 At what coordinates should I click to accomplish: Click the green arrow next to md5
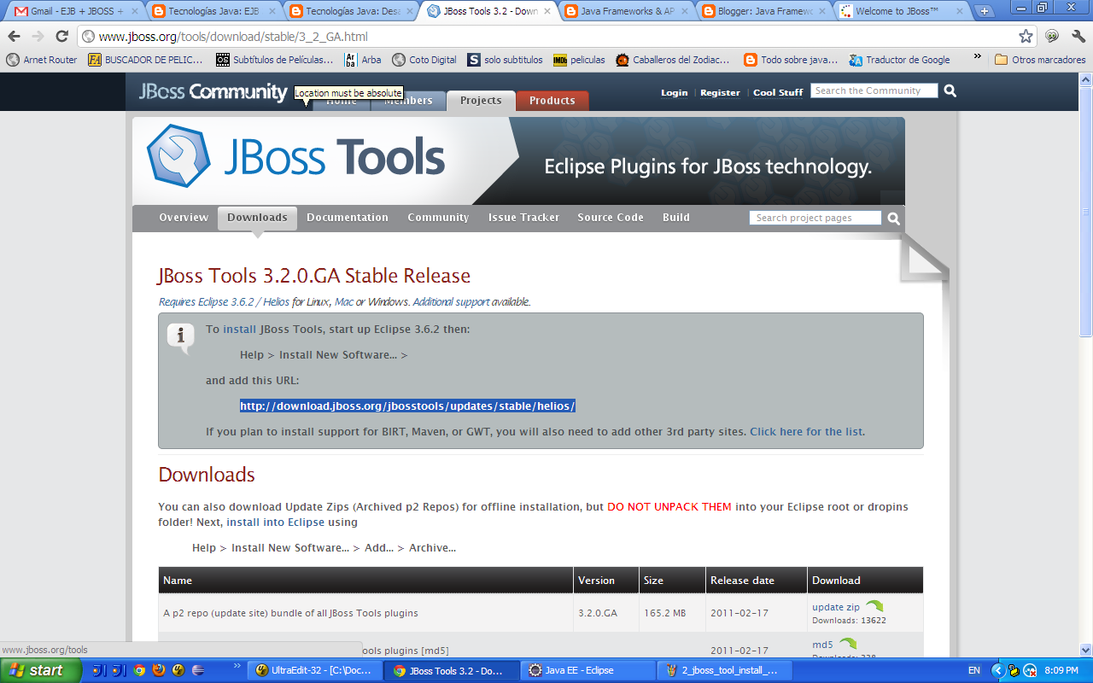[x=847, y=644]
